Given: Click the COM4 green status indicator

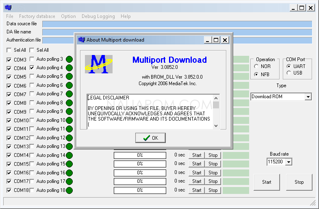Looking at the screenshot, I should [69, 68].
